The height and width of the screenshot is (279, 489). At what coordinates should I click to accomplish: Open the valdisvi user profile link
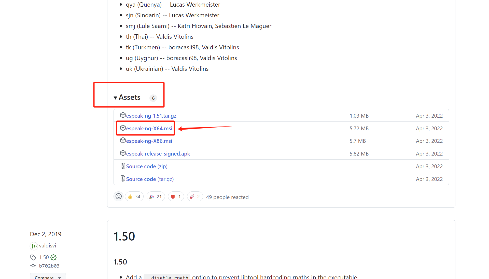tap(47, 246)
